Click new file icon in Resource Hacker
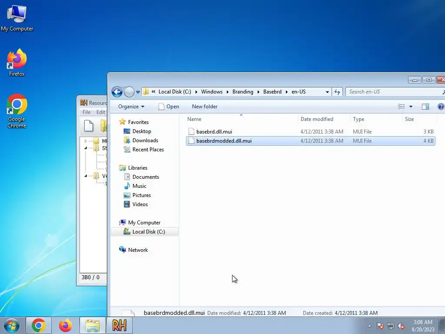This screenshot has height=334, width=445. [89, 126]
